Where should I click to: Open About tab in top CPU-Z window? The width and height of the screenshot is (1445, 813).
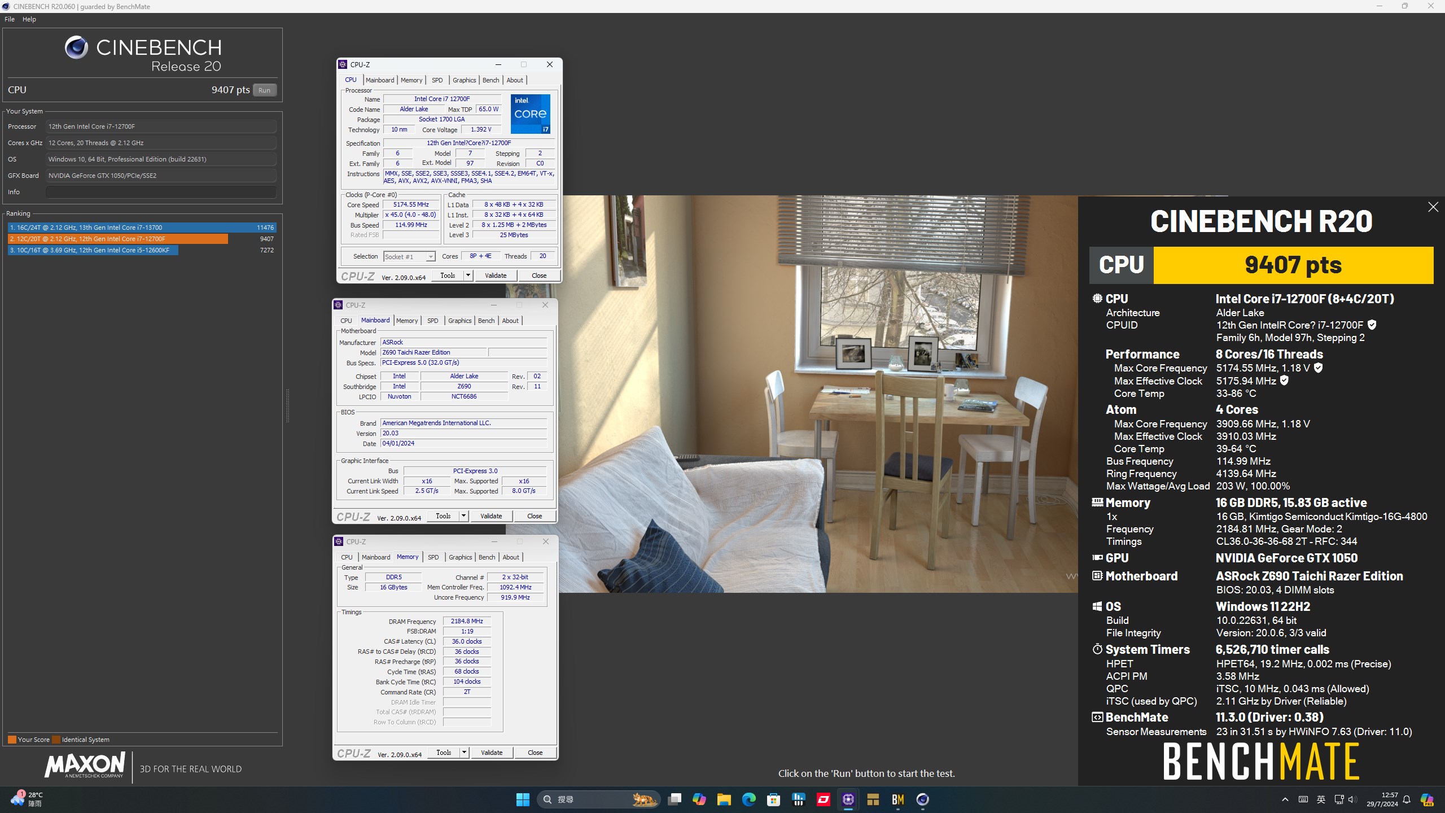(515, 80)
